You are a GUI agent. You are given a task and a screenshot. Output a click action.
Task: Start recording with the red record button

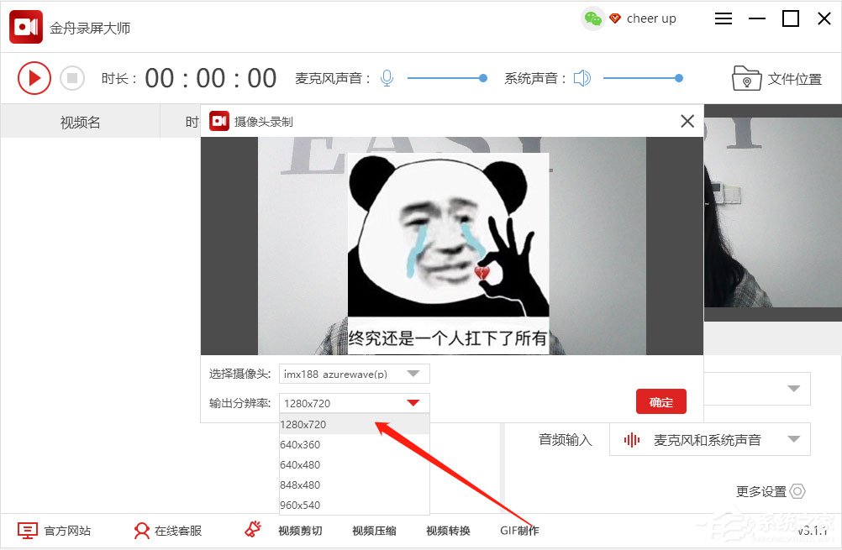tap(34, 77)
